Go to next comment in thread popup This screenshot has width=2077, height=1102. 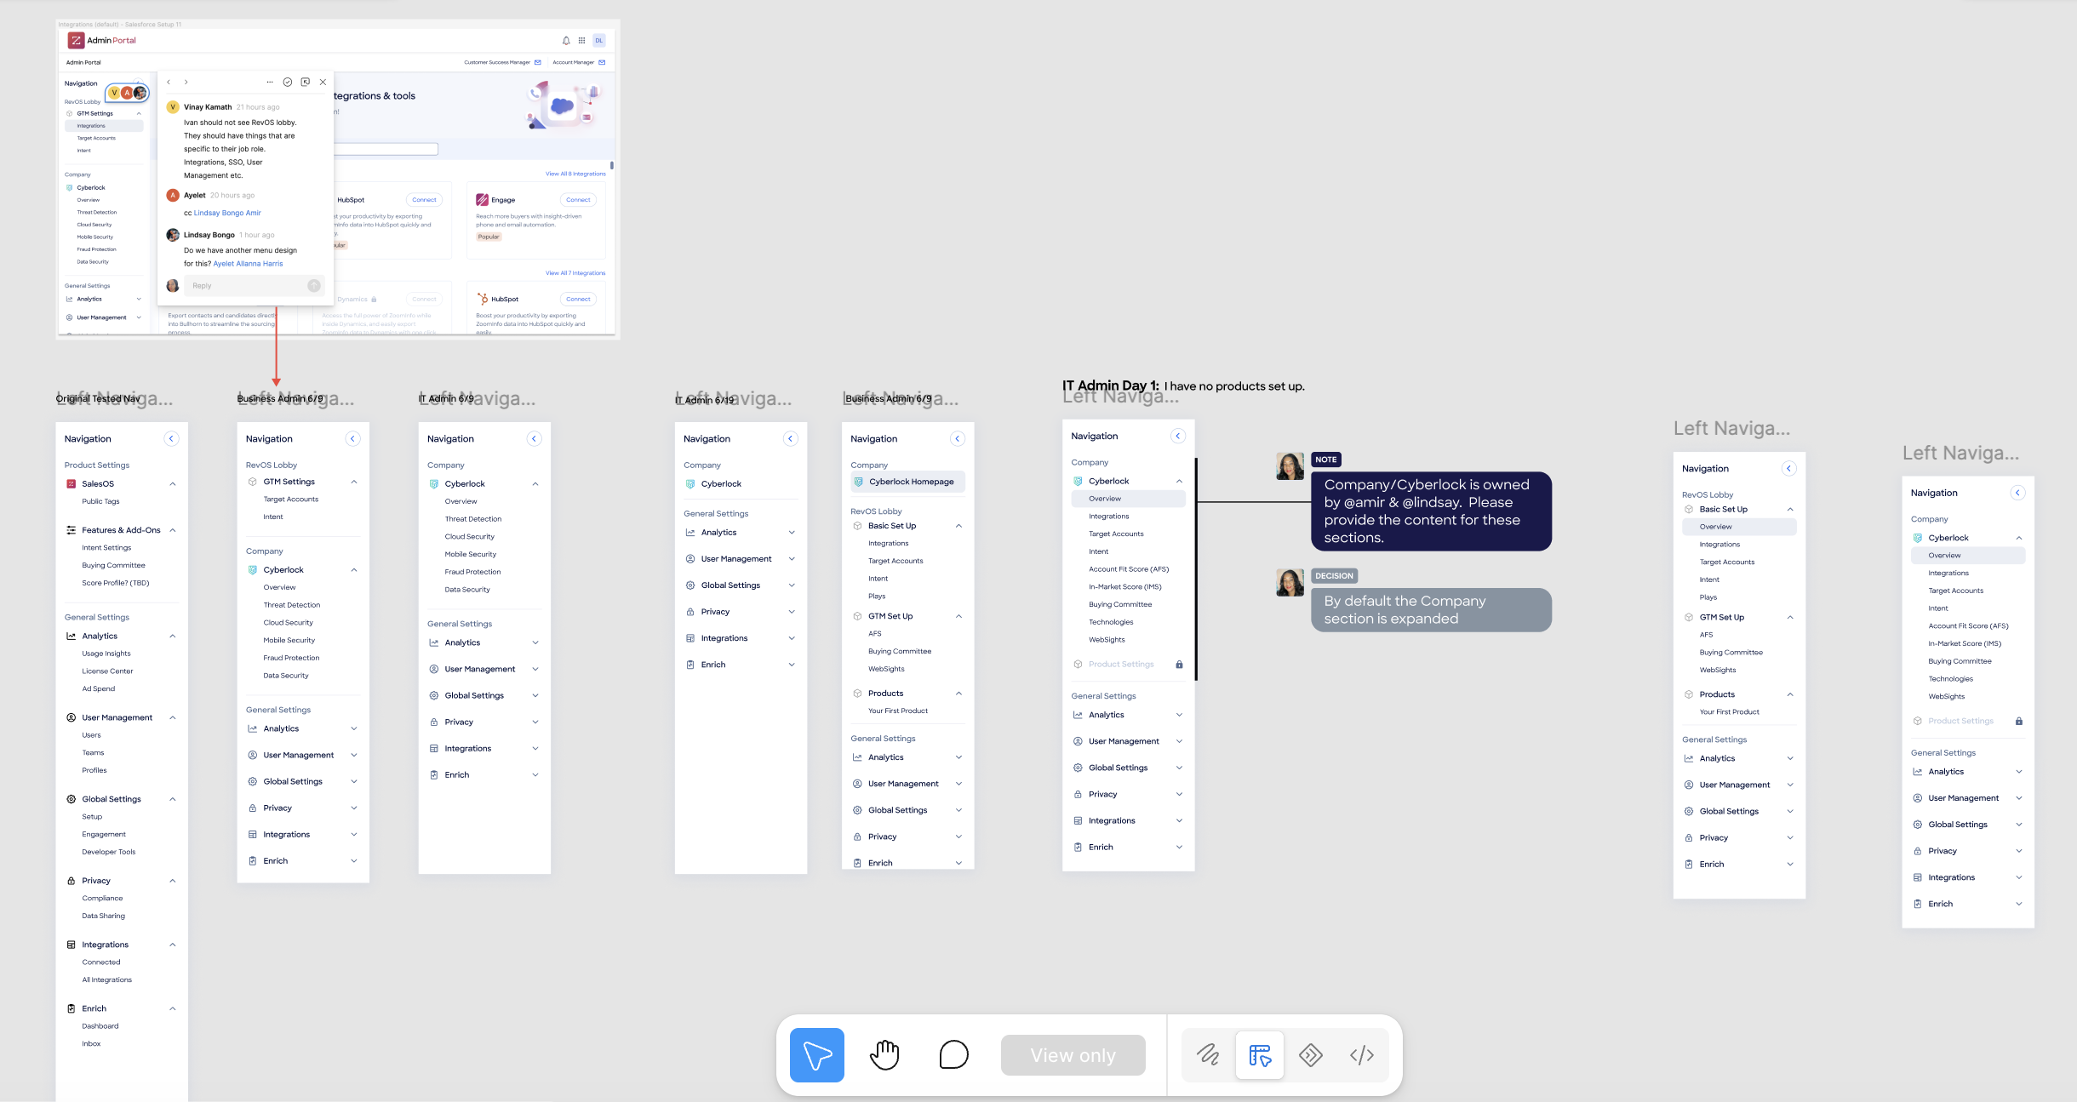tap(186, 83)
